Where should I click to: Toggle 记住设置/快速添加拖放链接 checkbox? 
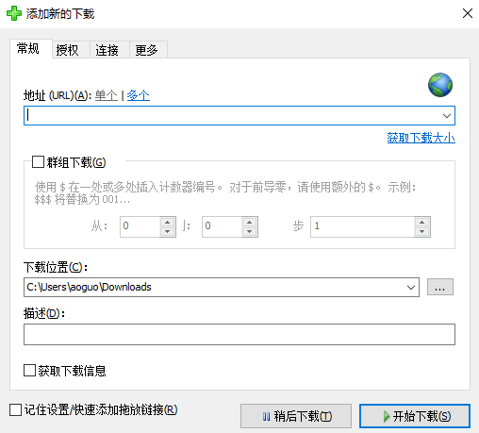tap(15, 410)
